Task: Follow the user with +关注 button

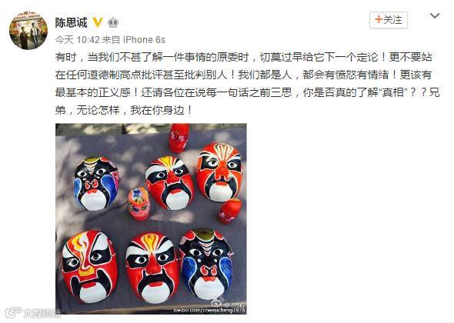Action: click(389, 20)
